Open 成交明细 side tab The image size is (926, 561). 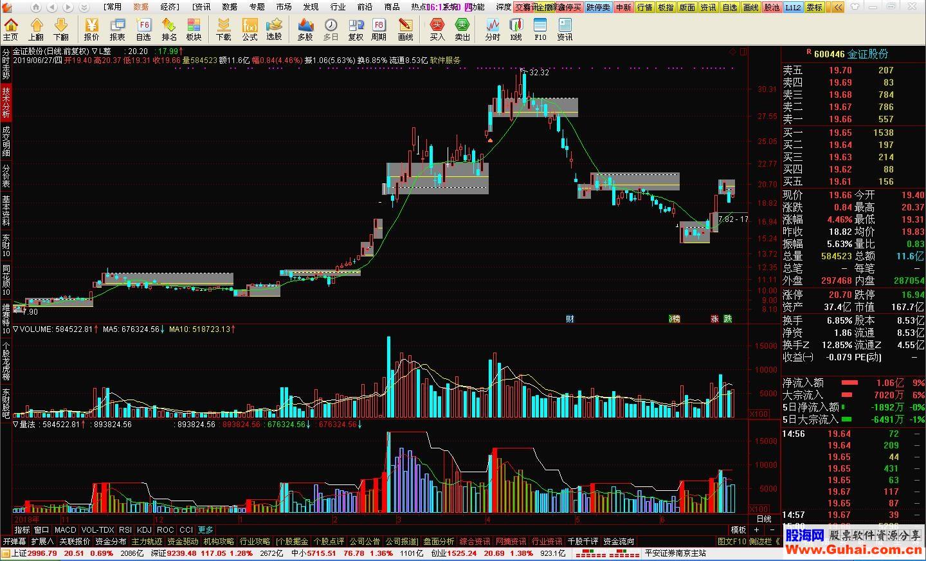pos(6,141)
